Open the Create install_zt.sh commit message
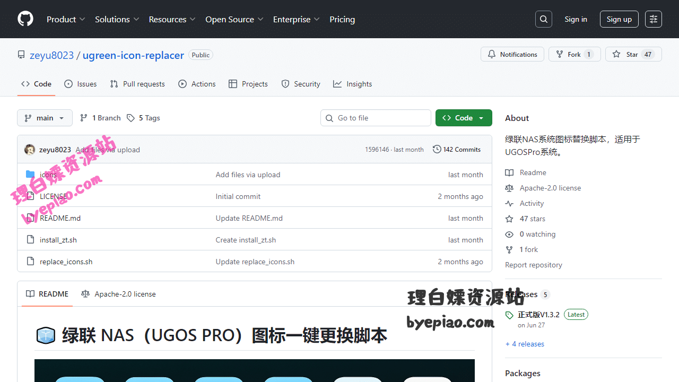The width and height of the screenshot is (679, 382). (246, 240)
